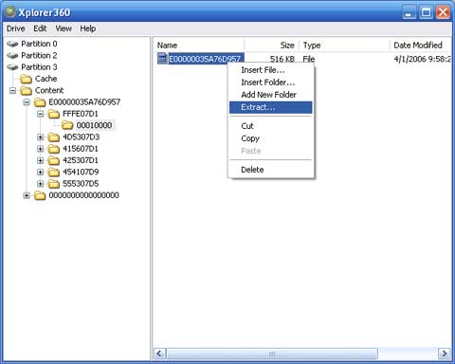Click the FFFE07D1 folder icon
This screenshot has height=364, width=455.
click(54, 114)
